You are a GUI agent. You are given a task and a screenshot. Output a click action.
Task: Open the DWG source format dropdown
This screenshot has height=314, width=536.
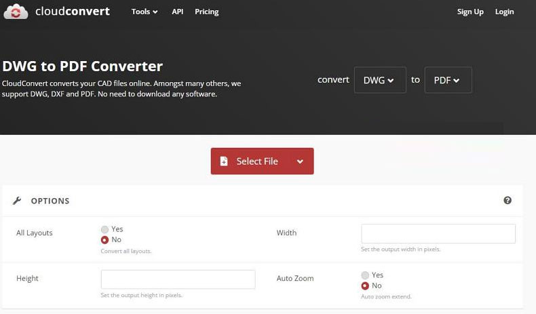pyautogui.click(x=380, y=80)
